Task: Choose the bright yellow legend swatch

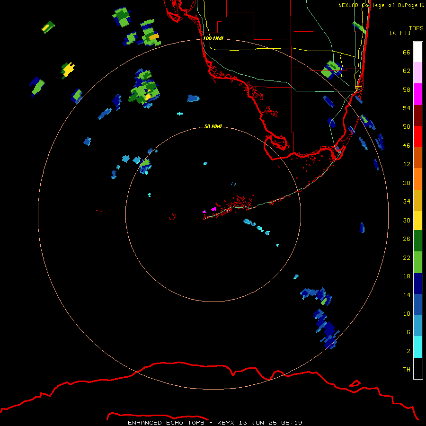Action: click(418, 221)
